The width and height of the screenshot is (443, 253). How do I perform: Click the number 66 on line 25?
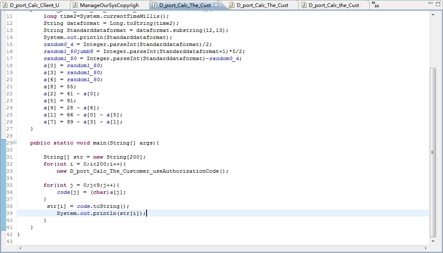pyautogui.click(x=70, y=115)
